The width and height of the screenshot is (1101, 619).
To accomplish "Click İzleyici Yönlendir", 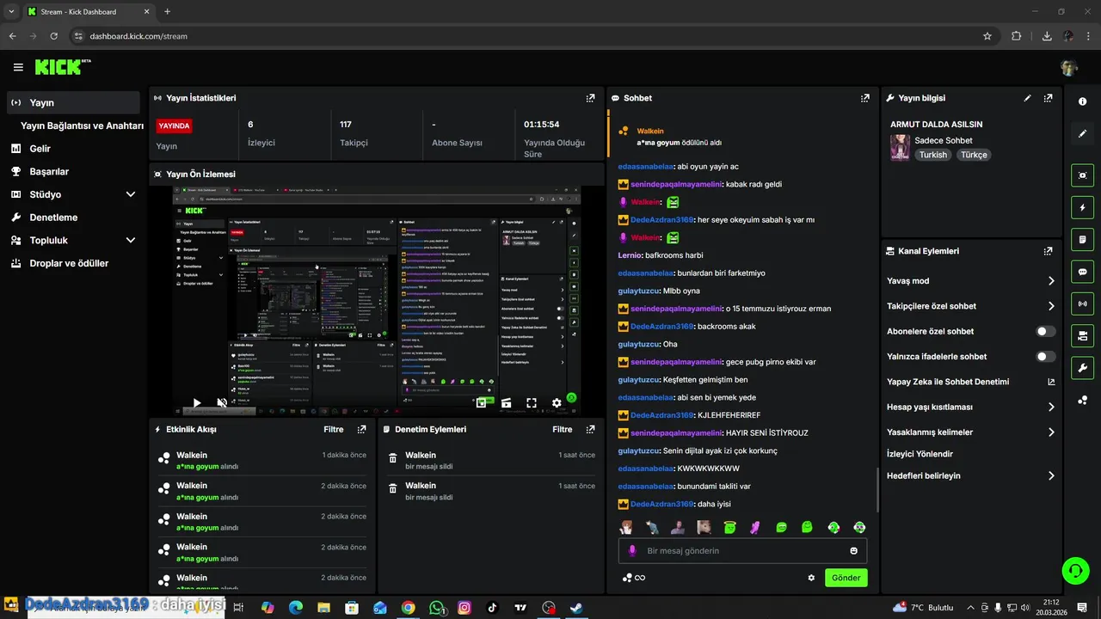I will pos(920,454).
